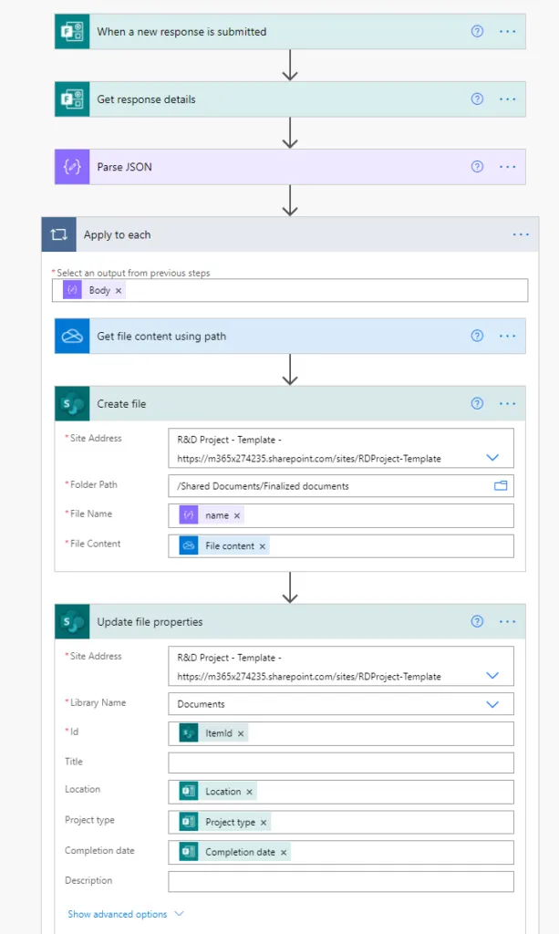Image resolution: width=559 pixels, height=934 pixels.
Task: Open help for Update file properties action
Action: pos(478,622)
